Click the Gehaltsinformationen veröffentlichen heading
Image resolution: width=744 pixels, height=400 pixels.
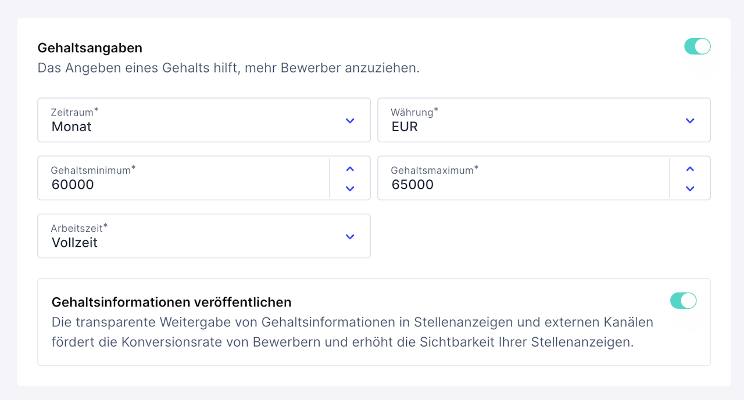171,302
